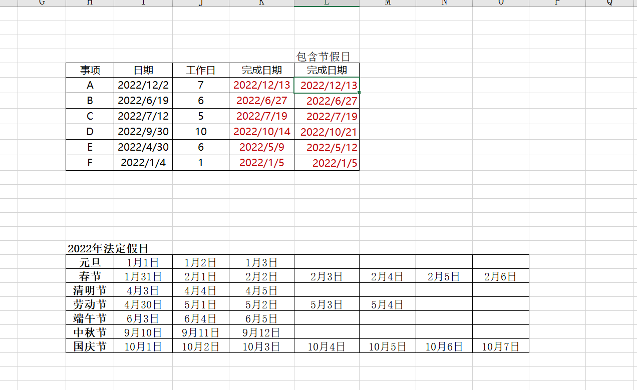
Task: Select workdays value 1 in row F
Action: click(x=201, y=163)
